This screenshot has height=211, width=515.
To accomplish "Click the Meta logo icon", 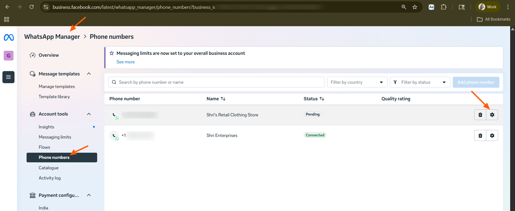I will [x=9, y=37].
